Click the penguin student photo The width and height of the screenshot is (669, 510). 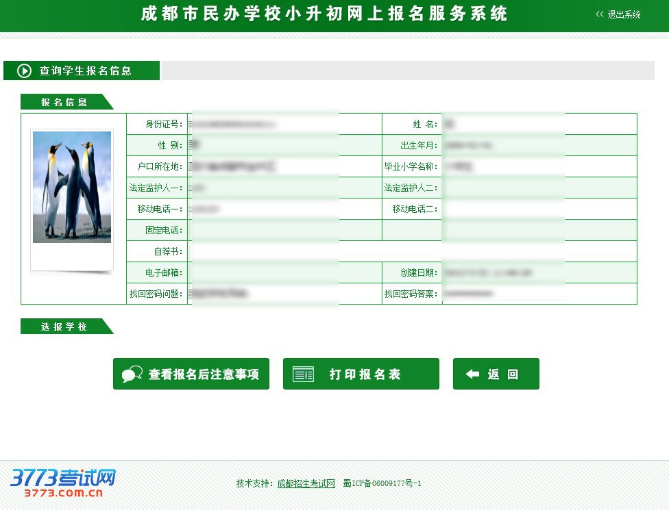click(x=72, y=187)
